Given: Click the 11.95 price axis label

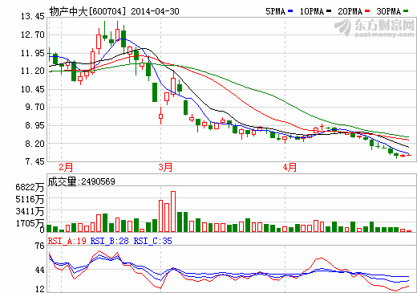Looking at the screenshot, I should click(x=33, y=53).
